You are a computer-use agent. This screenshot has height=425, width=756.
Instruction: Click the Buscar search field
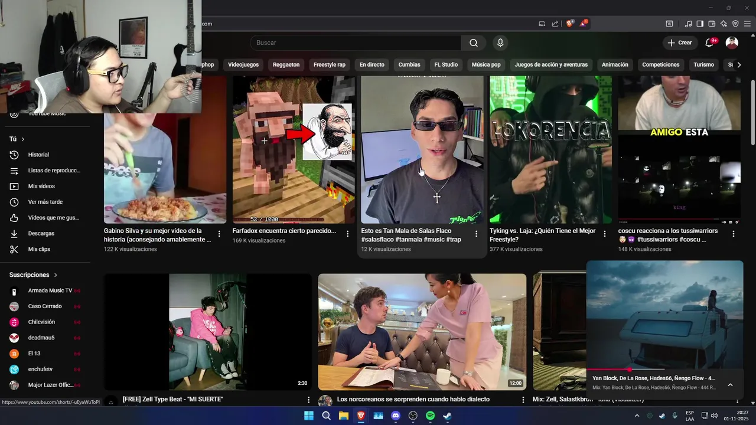(x=356, y=42)
